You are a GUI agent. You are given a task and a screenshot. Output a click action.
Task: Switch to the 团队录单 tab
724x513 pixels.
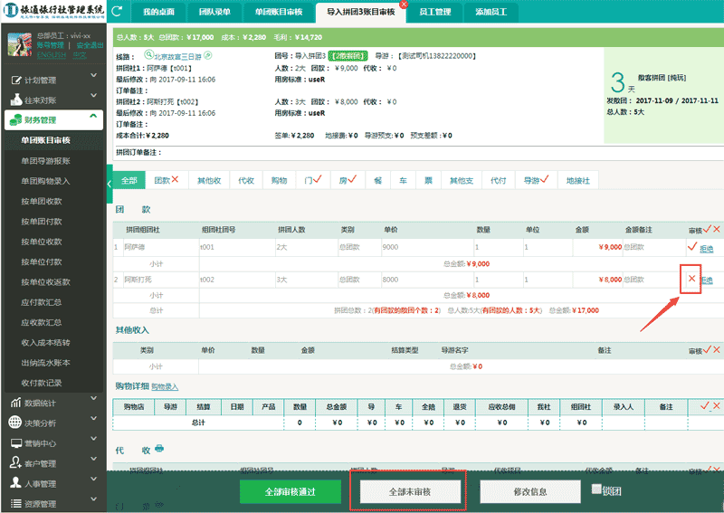pyautogui.click(x=214, y=12)
